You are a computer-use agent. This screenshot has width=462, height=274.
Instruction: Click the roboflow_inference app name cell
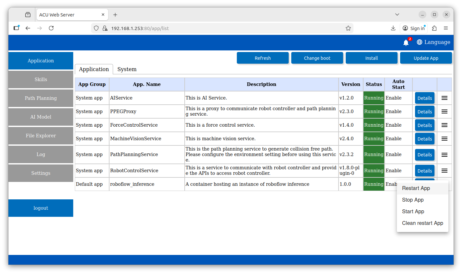(x=147, y=184)
